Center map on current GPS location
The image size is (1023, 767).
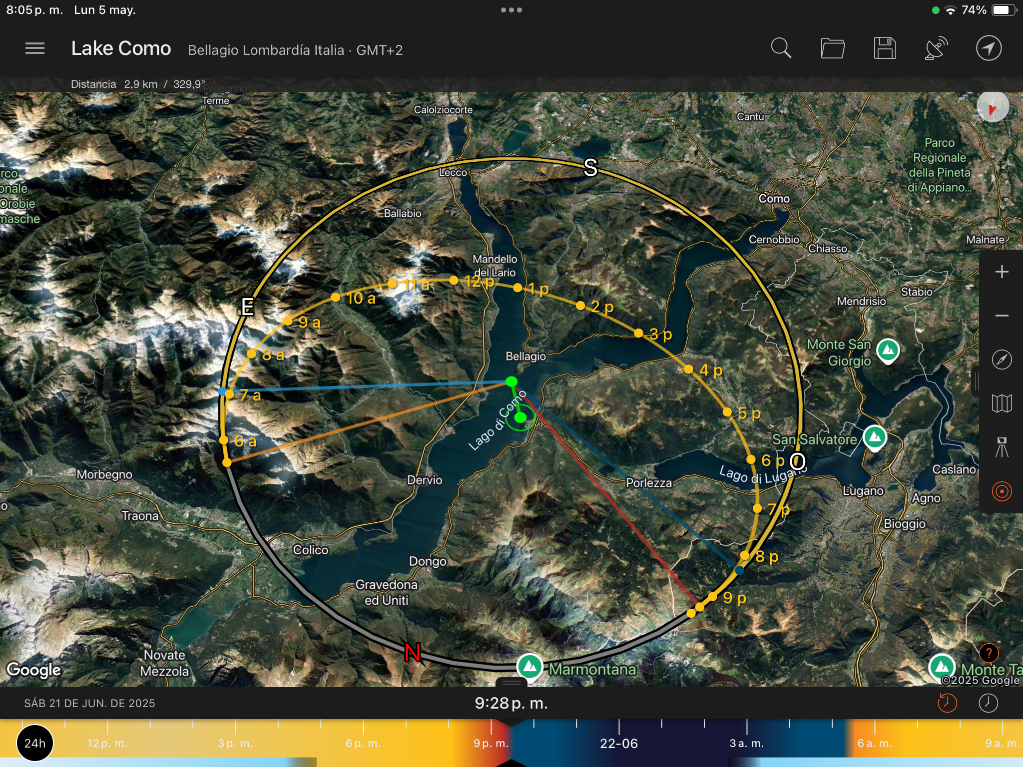click(989, 48)
